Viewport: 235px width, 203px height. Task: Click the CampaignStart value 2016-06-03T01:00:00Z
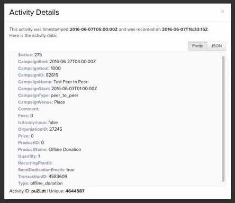coord(74,89)
